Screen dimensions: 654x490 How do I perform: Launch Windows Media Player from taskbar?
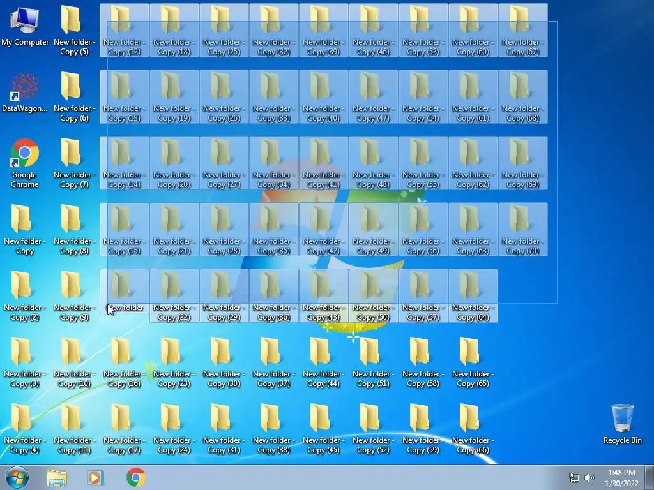point(96,477)
